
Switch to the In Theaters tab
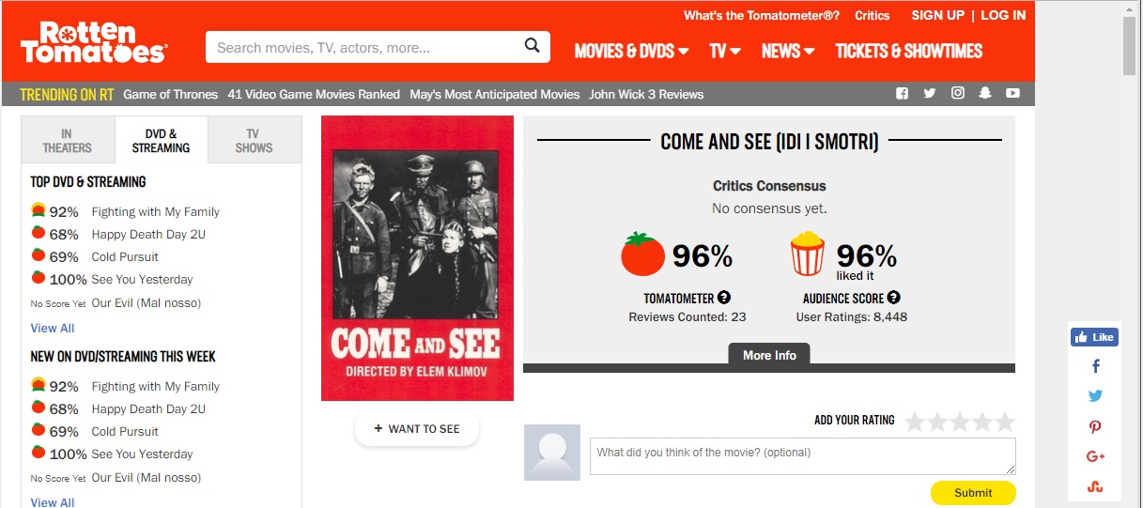68,141
